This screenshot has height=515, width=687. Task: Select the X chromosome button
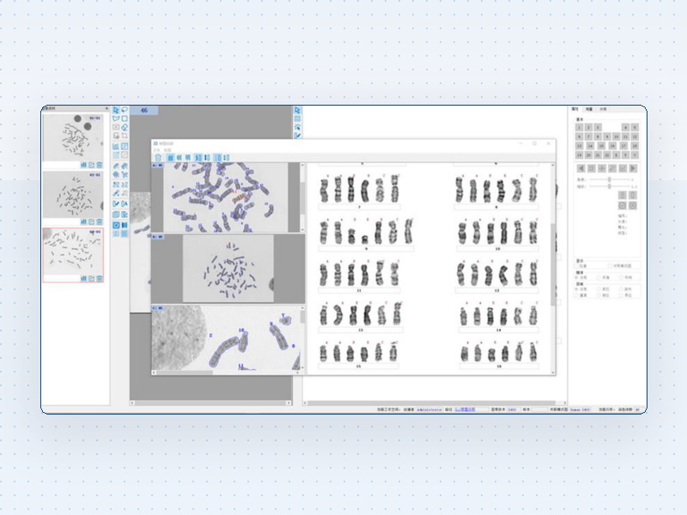coord(616,155)
